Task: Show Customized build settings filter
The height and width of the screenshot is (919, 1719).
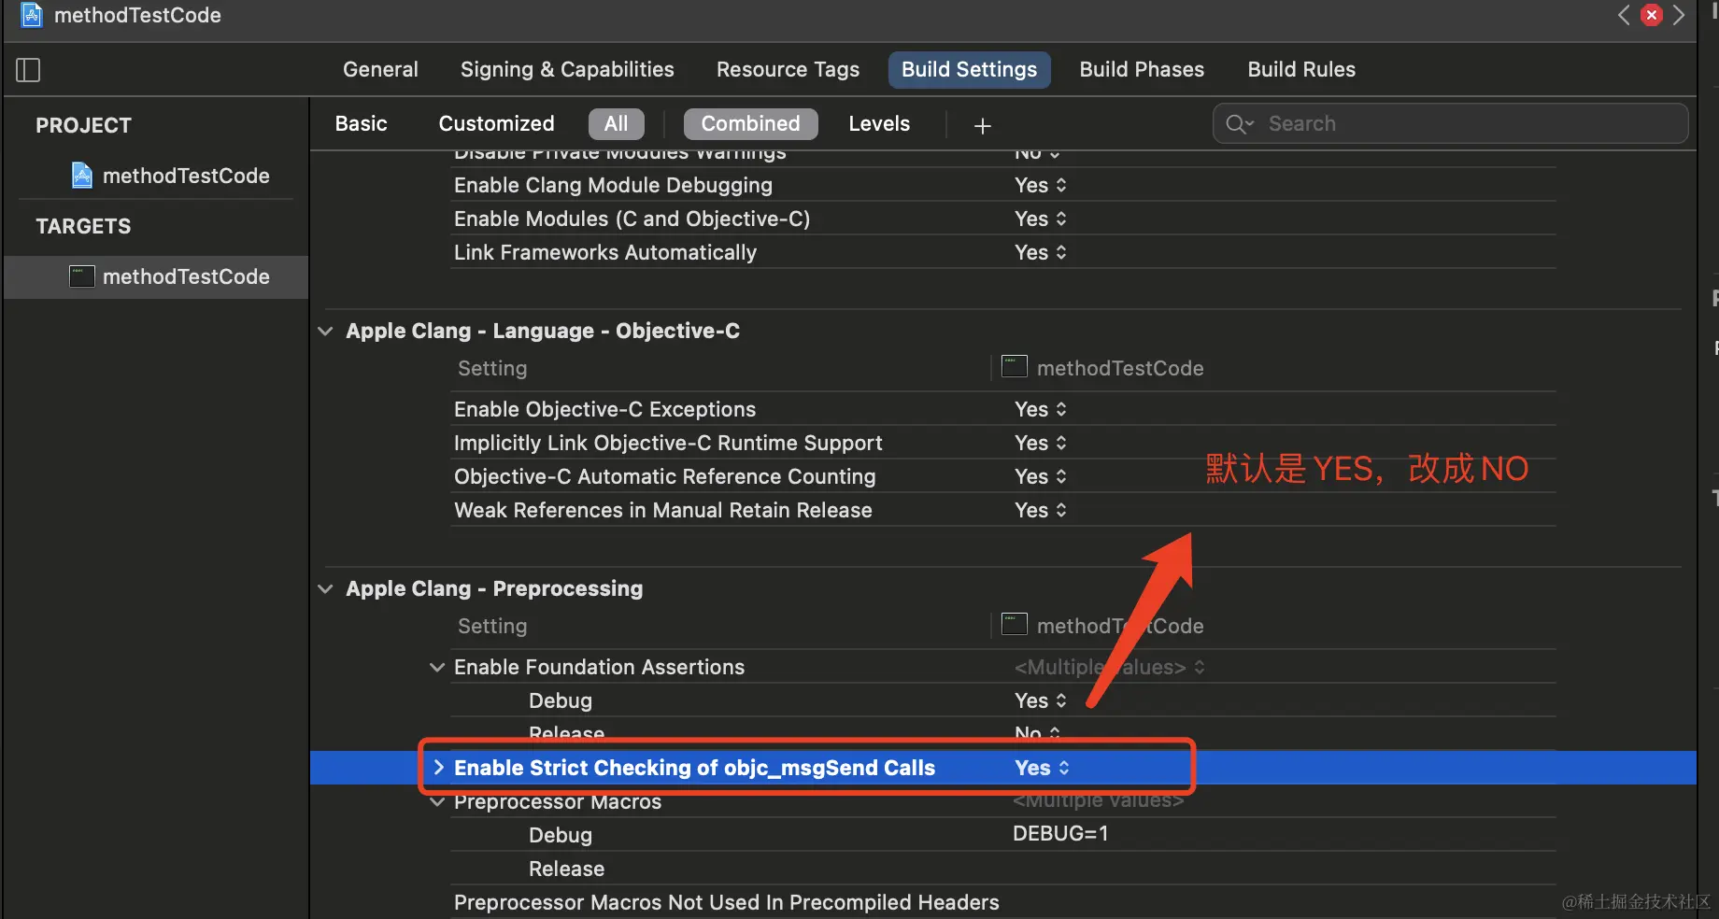Action: pos(496,124)
